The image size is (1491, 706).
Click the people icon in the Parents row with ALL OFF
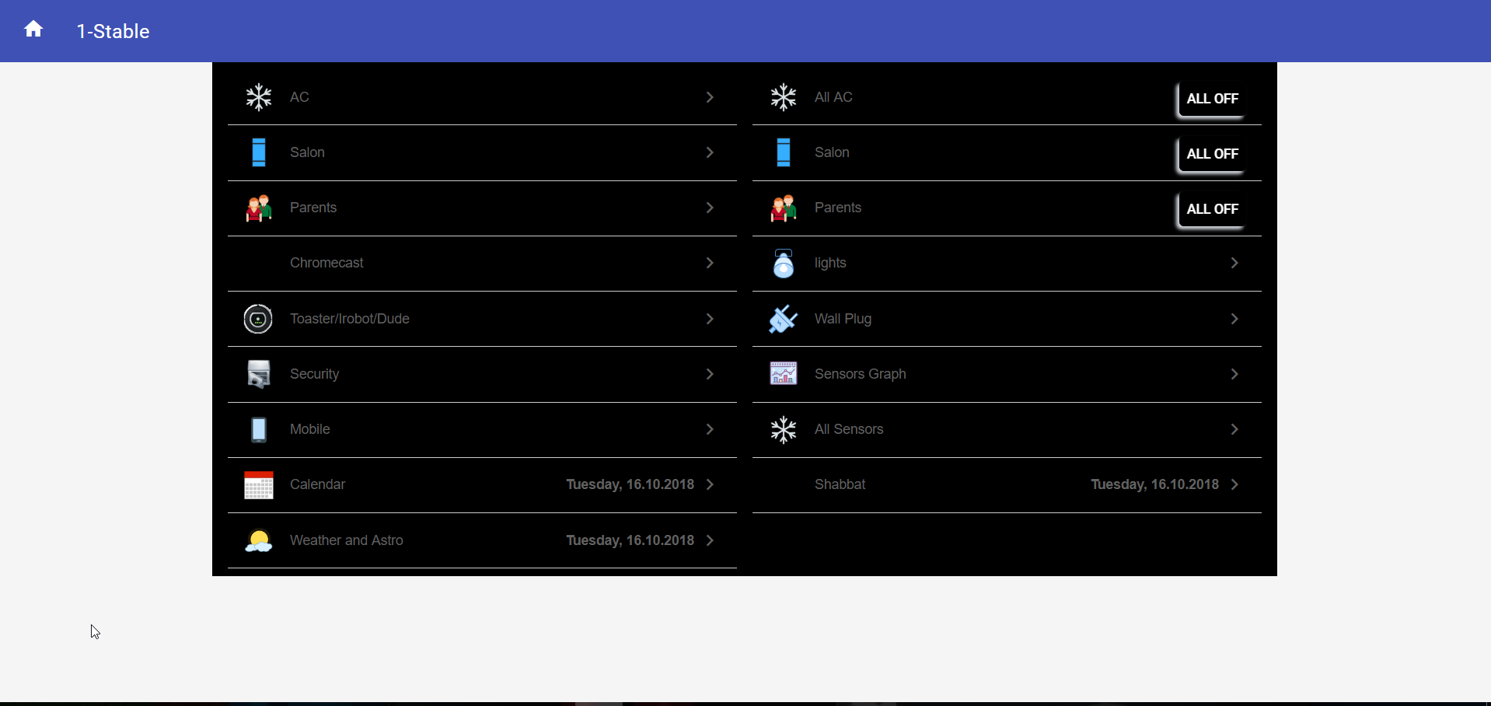784,208
